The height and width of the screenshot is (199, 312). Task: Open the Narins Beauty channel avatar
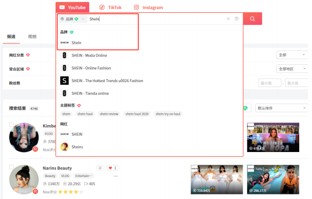coord(24,180)
